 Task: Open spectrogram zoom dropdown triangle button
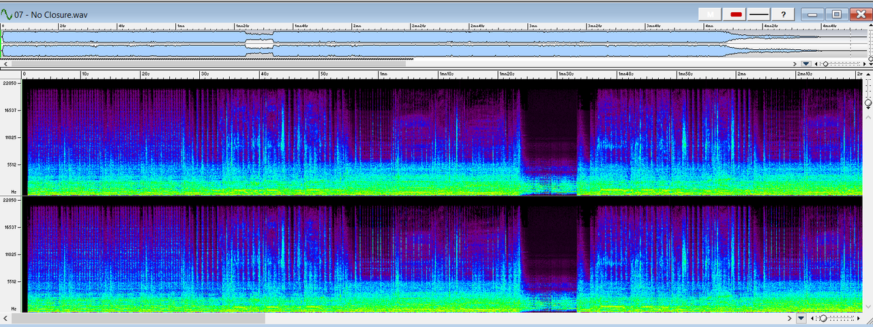pyautogui.click(x=801, y=318)
